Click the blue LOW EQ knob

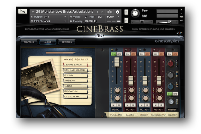click(x=171, y=86)
